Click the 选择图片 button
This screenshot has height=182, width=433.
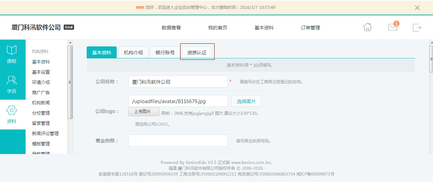coord(246,101)
